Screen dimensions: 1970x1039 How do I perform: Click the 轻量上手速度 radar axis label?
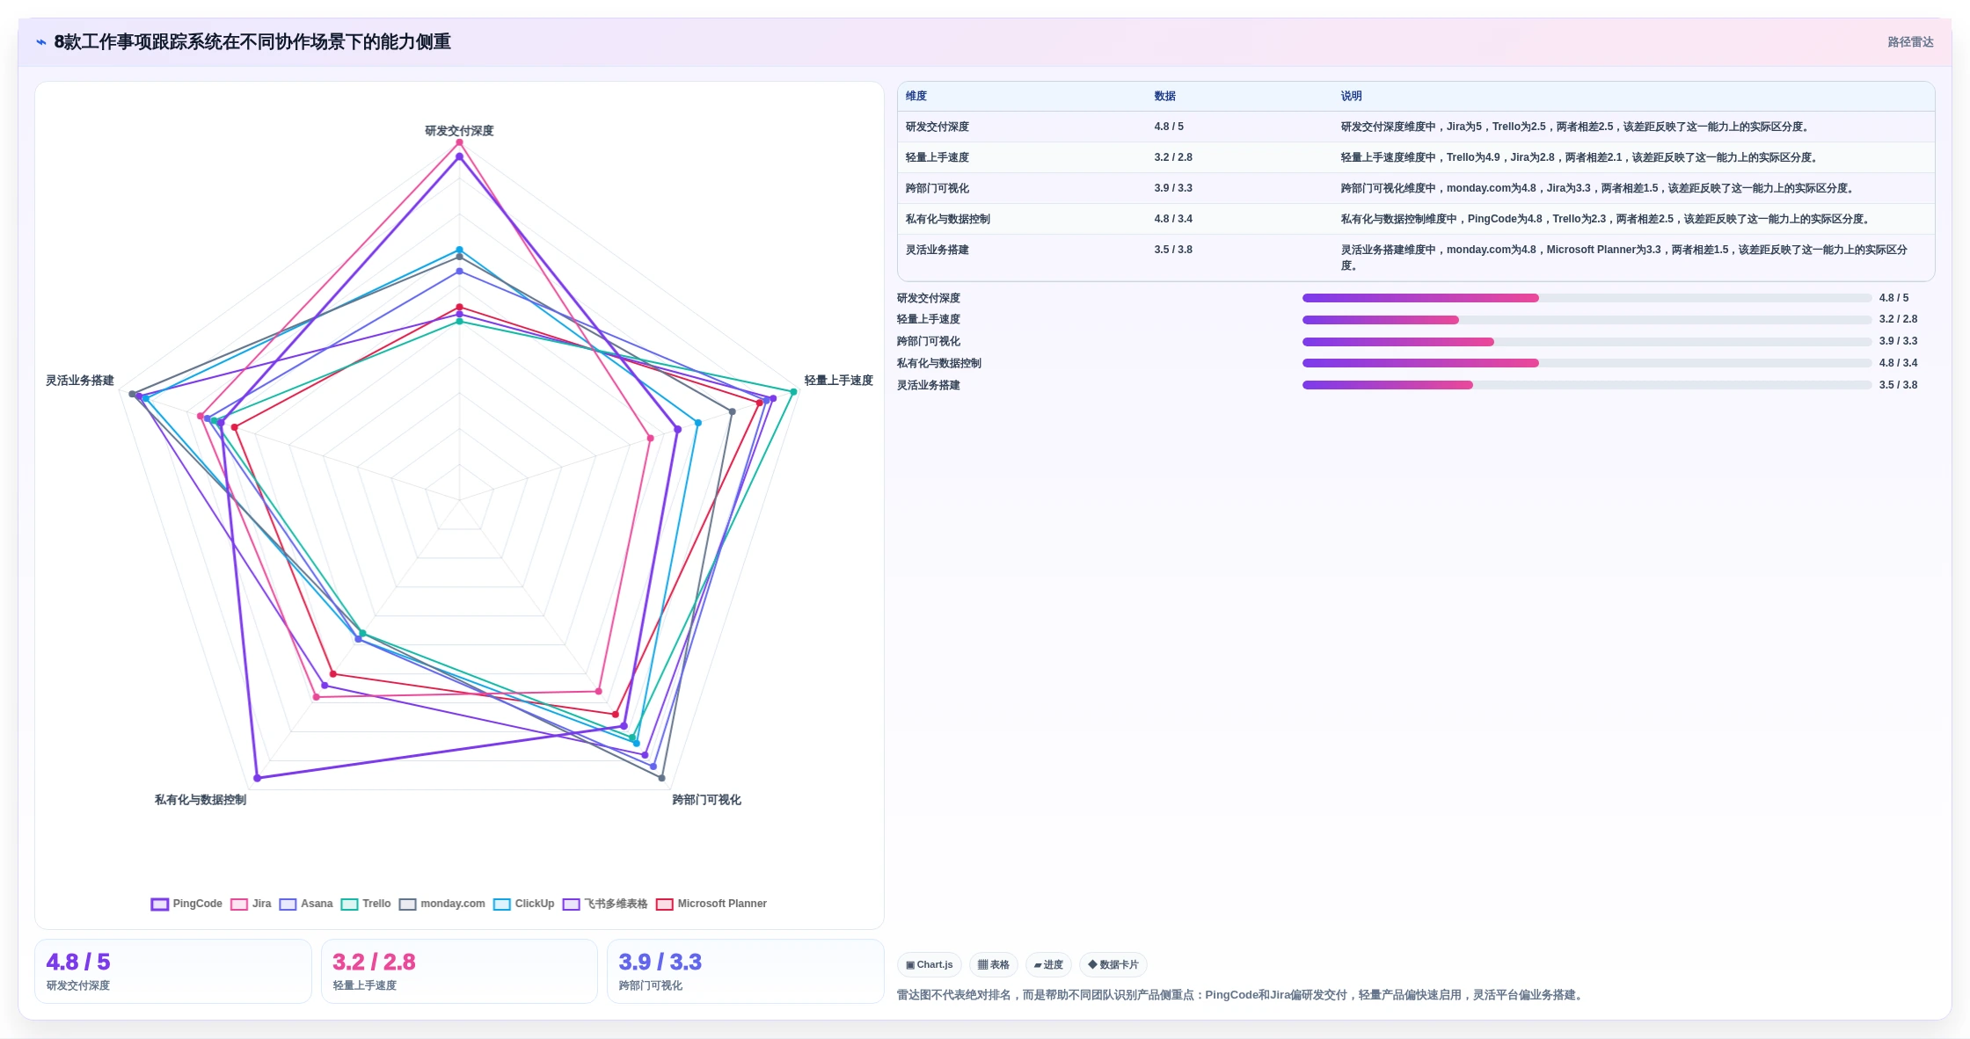pyautogui.click(x=838, y=381)
